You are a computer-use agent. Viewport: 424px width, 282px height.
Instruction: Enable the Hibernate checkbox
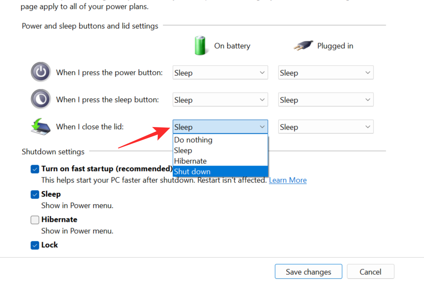35,220
